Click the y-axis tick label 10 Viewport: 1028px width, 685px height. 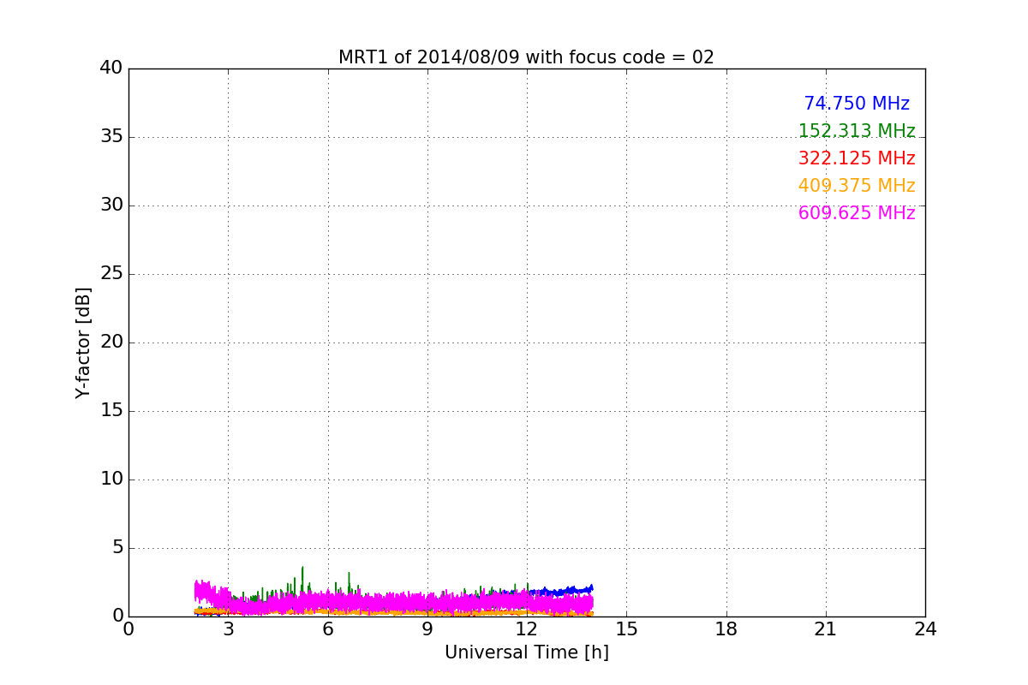(x=111, y=479)
